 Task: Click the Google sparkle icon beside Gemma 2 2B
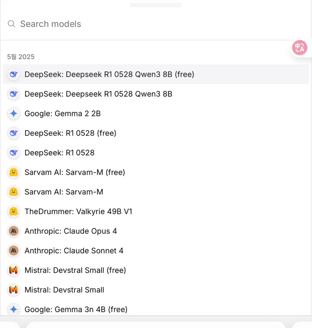pos(14,113)
